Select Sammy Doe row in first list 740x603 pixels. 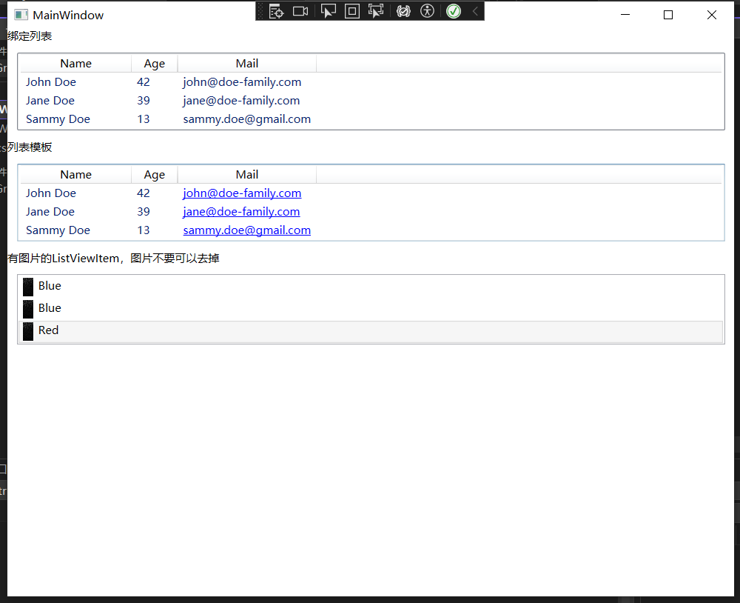[371, 119]
